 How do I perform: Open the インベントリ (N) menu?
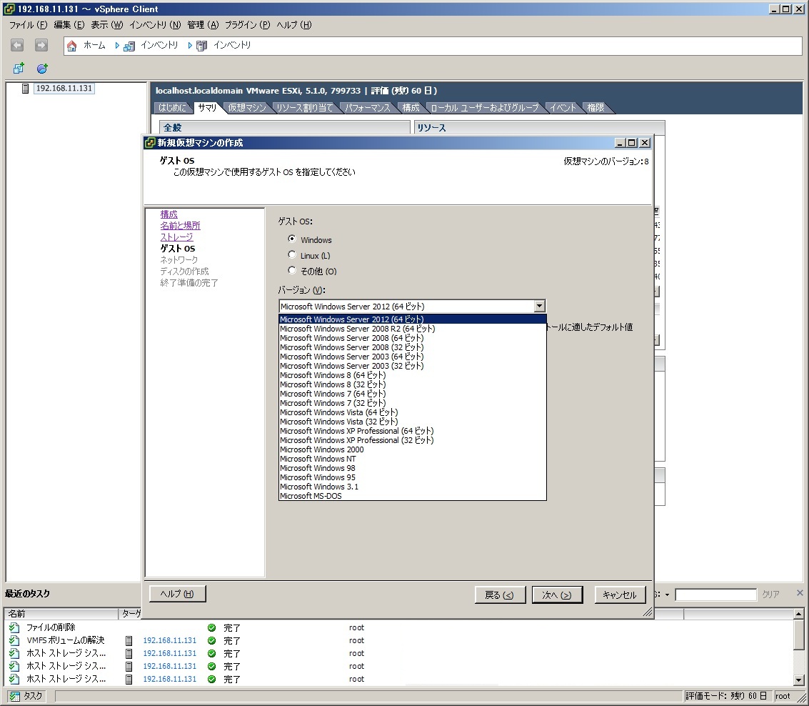(x=155, y=25)
